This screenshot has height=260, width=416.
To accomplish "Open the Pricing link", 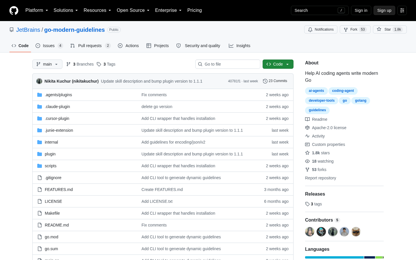I will (x=194, y=10).
